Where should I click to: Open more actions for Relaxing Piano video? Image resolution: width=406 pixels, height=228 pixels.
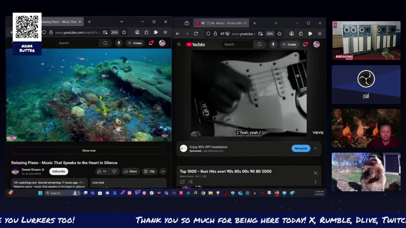(x=163, y=171)
